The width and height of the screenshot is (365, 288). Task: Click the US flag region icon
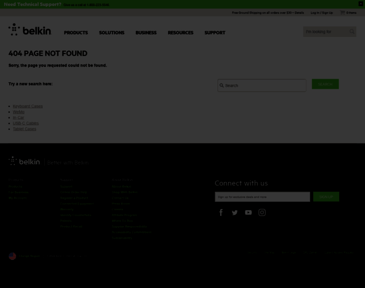coord(12,256)
